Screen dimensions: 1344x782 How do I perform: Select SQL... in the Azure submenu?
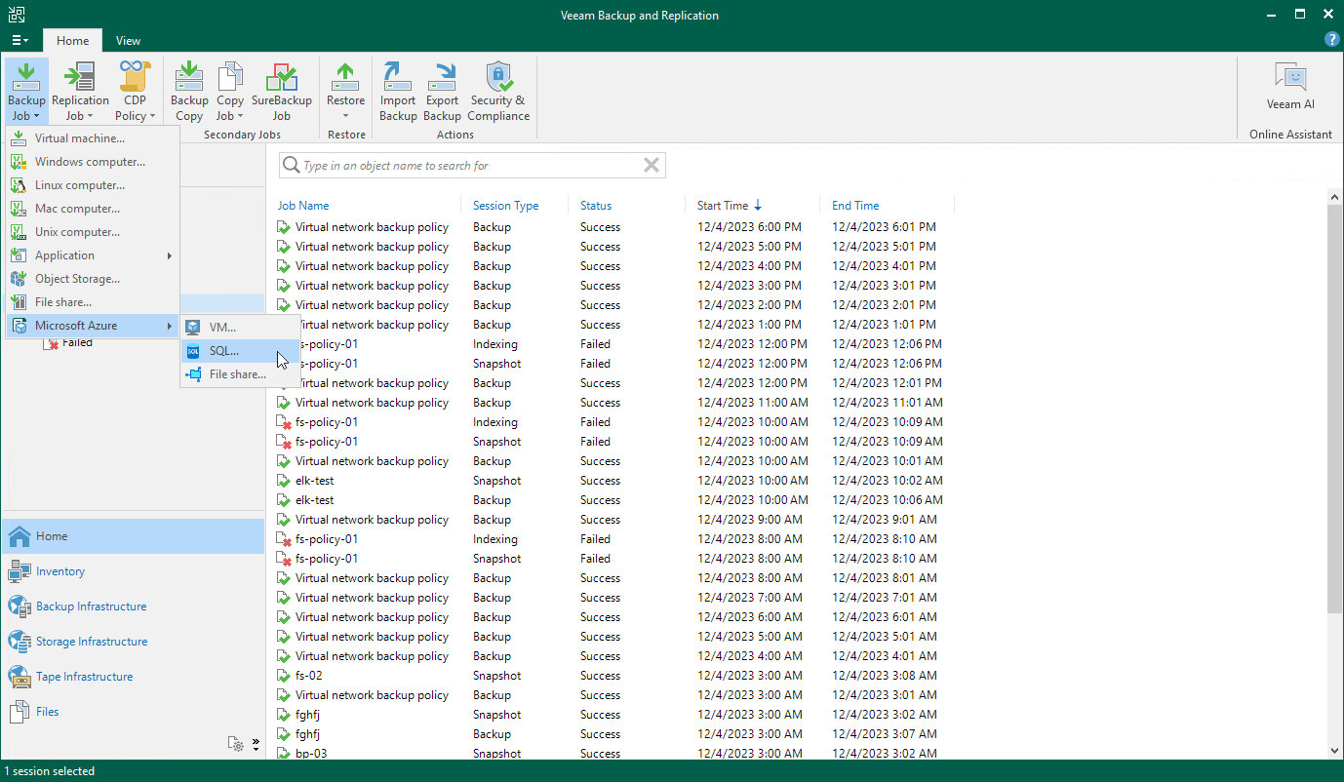click(241, 351)
